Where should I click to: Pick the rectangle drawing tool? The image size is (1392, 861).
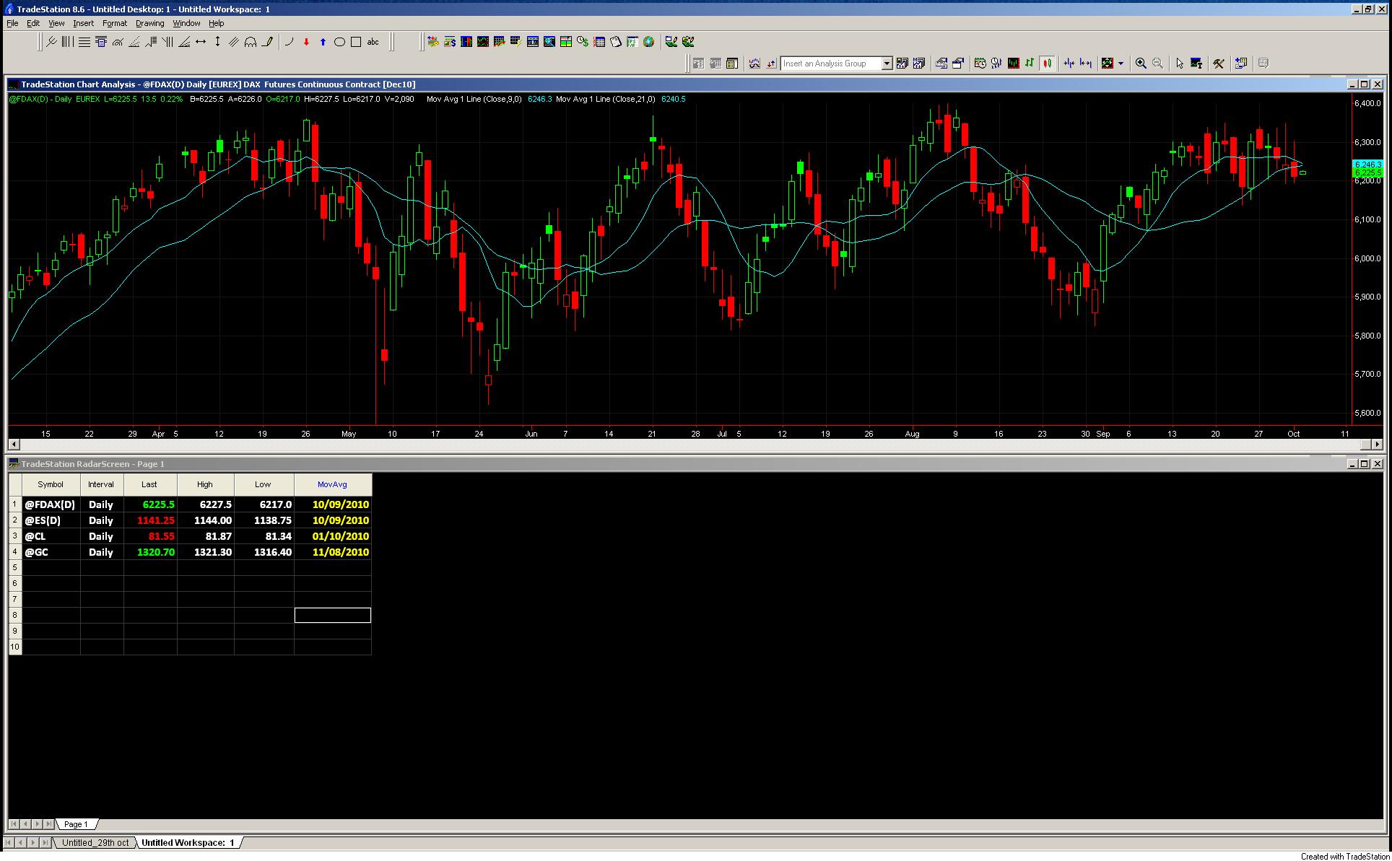point(356,42)
